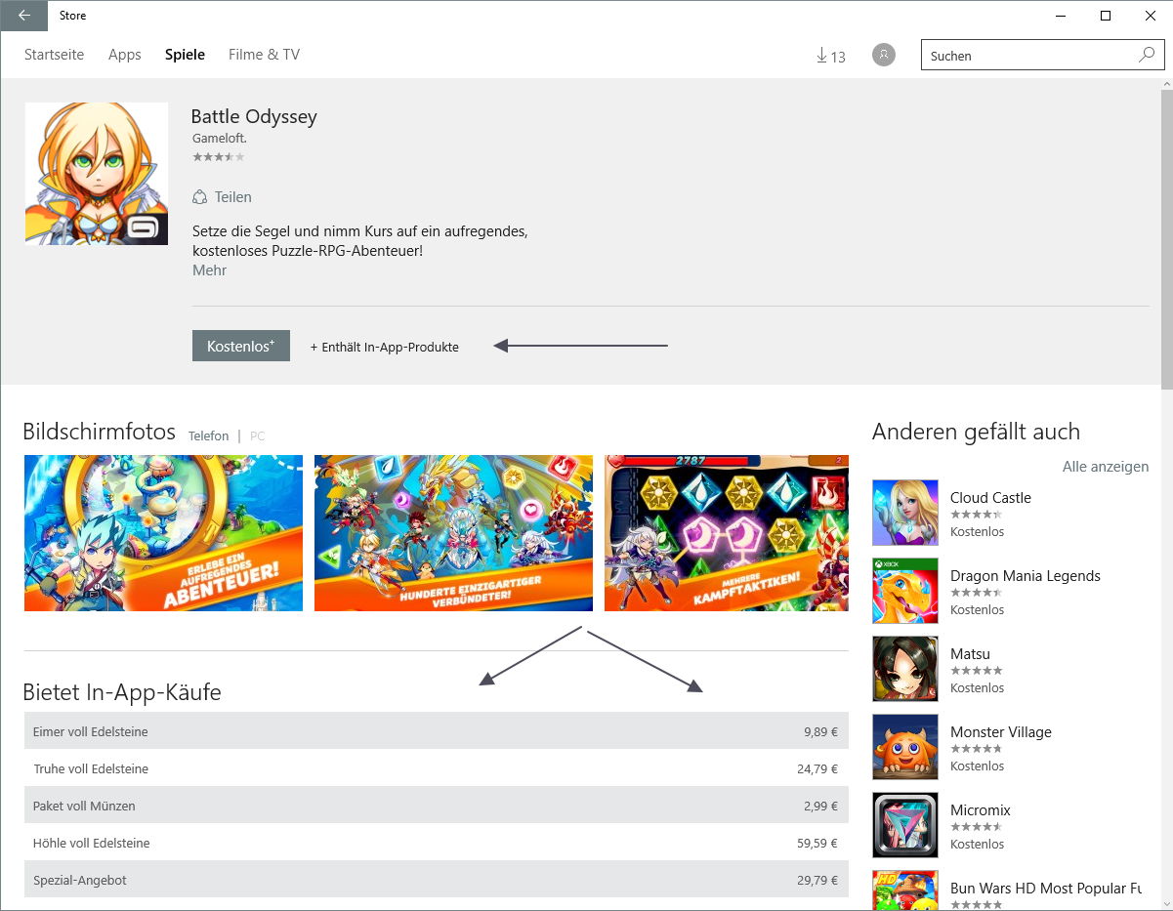Image resolution: width=1173 pixels, height=911 pixels.
Task: Open the Startseite tab
Action: coord(54,55)
